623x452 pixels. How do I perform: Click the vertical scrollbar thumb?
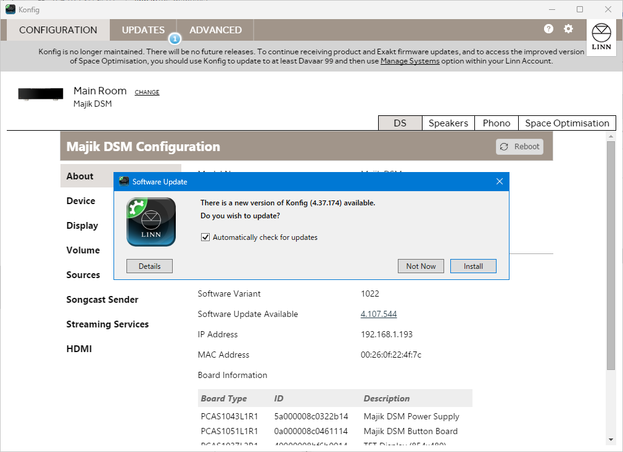611,256
